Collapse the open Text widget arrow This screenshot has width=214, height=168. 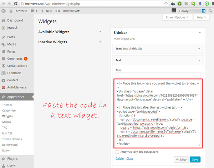point(199,60)
